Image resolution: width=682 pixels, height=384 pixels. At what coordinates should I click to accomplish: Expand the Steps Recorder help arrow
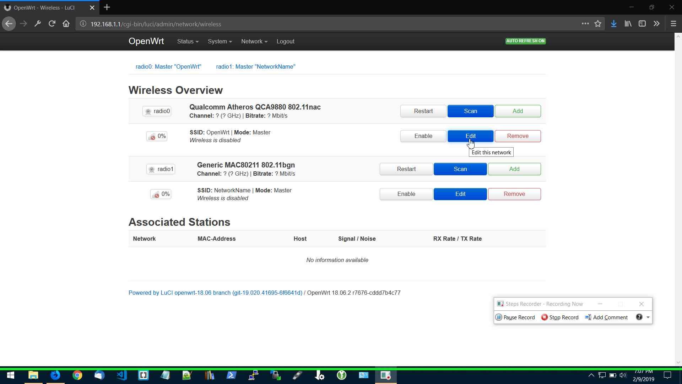coord(648,317)
